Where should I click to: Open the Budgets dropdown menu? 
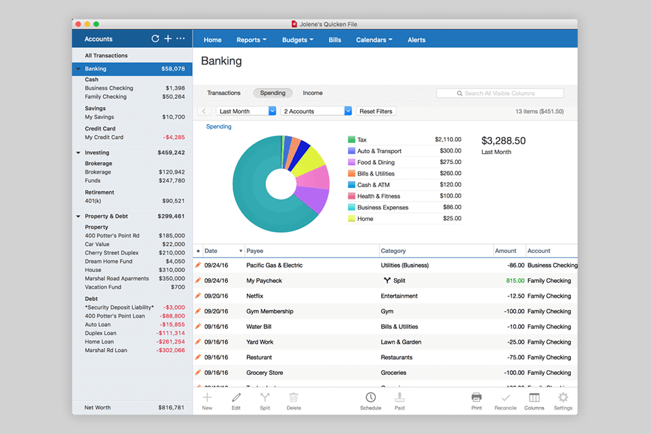coord(298,40)
